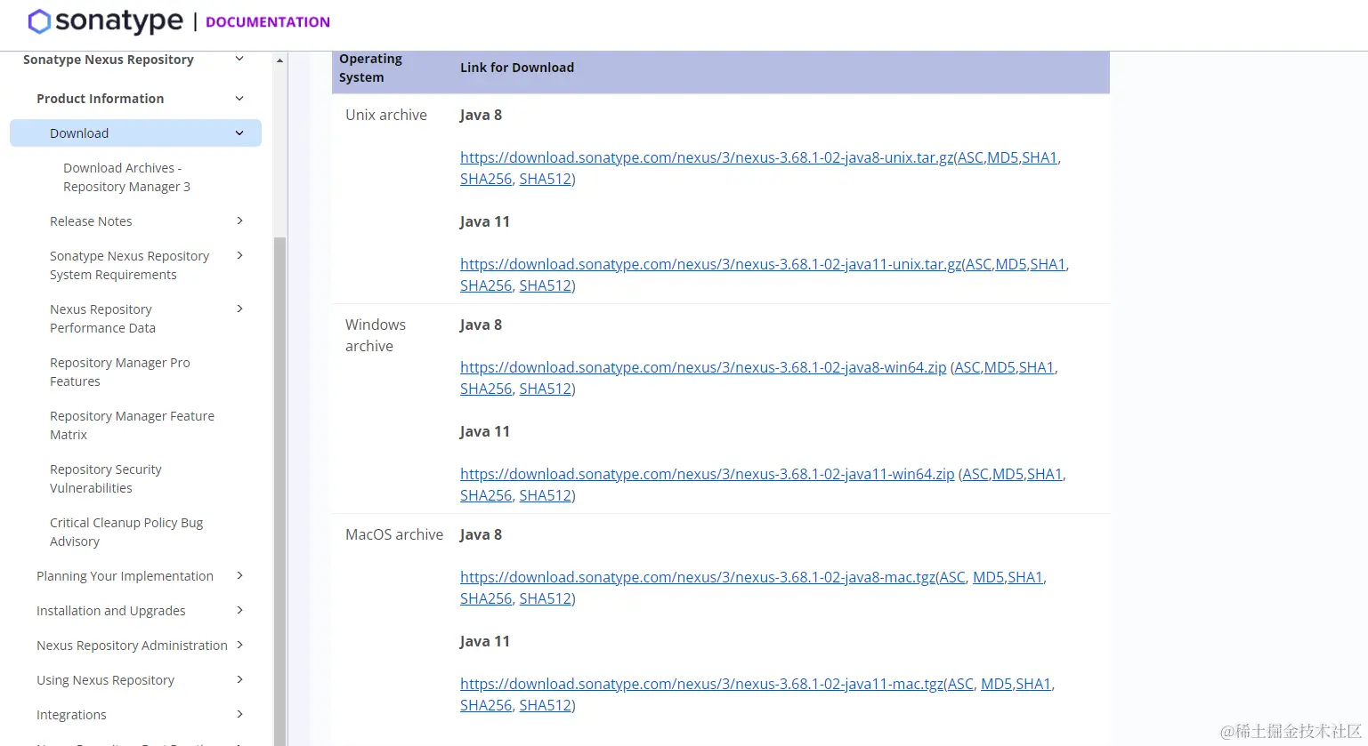Expand Nexus Repository Performance Data chevron
The width and height of the screenshot is (1368, 746).
tap(239, 309)
